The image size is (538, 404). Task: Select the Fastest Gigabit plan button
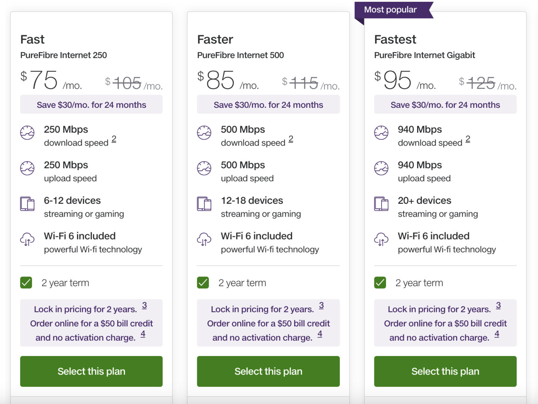click(x=445, y=371)
